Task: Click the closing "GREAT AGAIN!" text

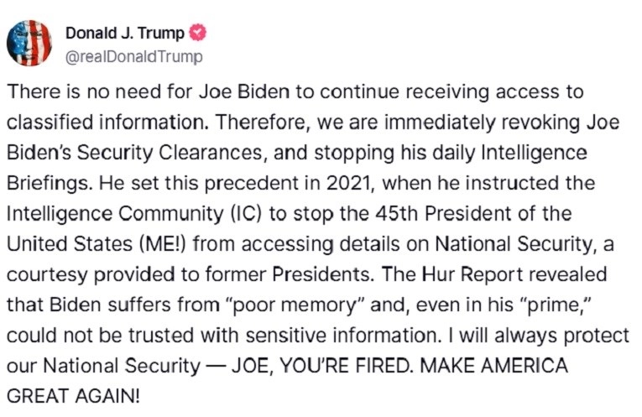Action: [74, 396]
